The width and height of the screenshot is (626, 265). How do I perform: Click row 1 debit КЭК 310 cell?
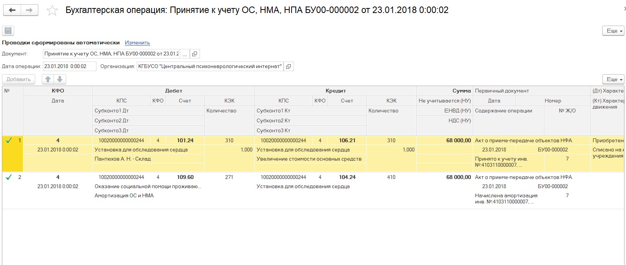pyautogui.click(x=229, y=140)
